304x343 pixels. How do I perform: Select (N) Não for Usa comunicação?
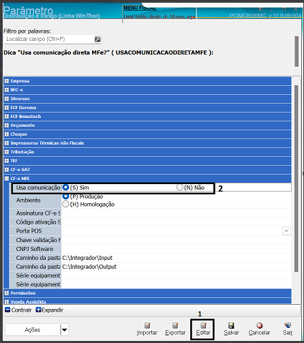(x=179, y=188)
